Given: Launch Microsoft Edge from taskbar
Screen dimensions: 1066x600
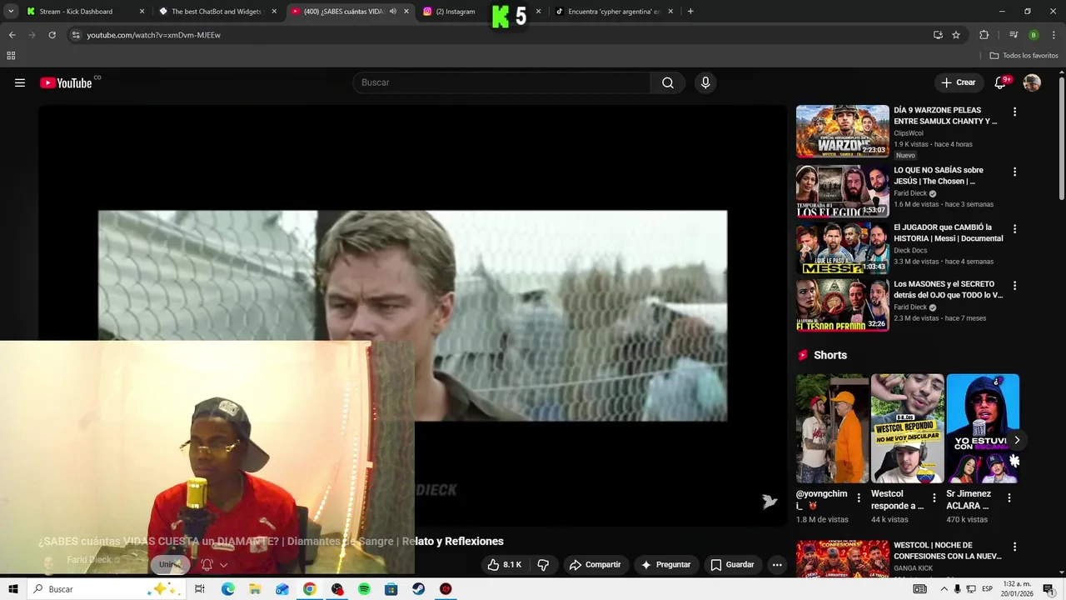Looking at the screenshot, I should coord(227,589).
